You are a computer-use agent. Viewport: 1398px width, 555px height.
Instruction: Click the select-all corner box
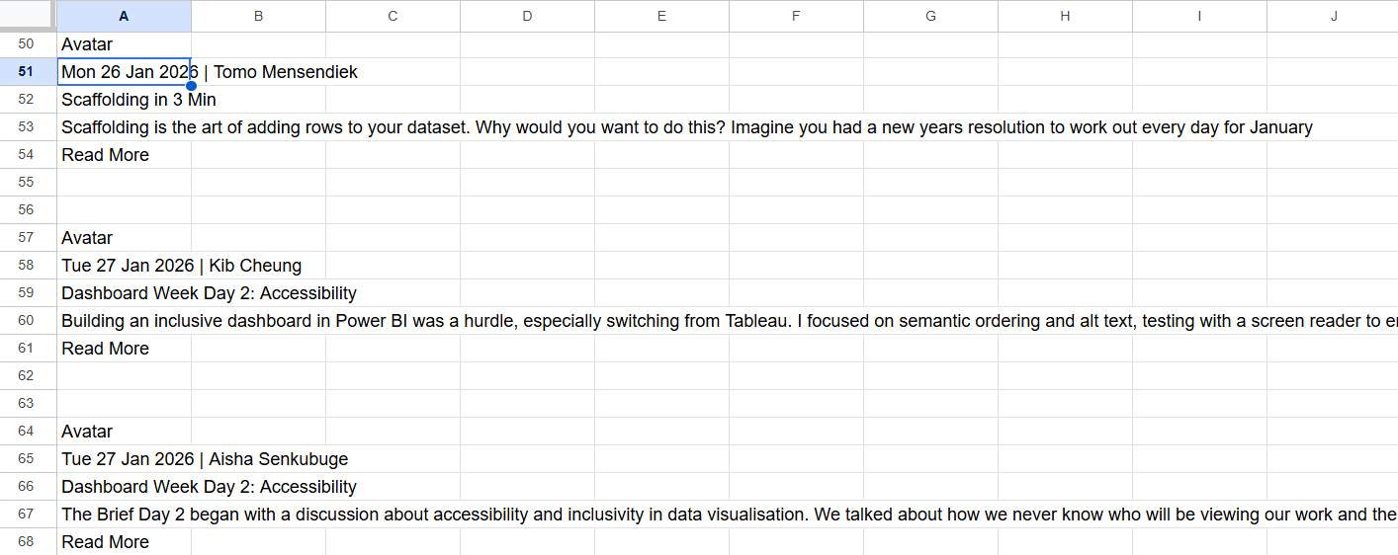[27, 15]
